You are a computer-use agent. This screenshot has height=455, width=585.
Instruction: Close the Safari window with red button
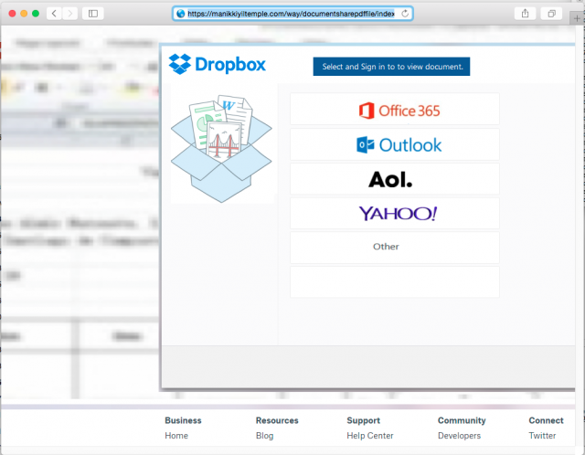[x=12, y=14]
